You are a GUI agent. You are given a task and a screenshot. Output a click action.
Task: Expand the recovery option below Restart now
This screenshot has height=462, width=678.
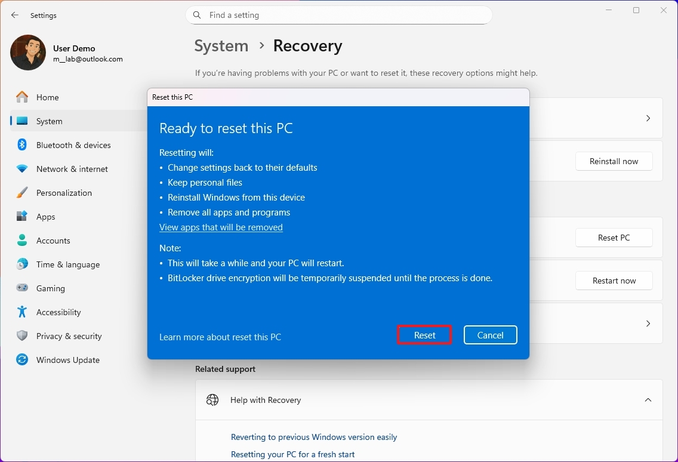click(x=648, y=323)
